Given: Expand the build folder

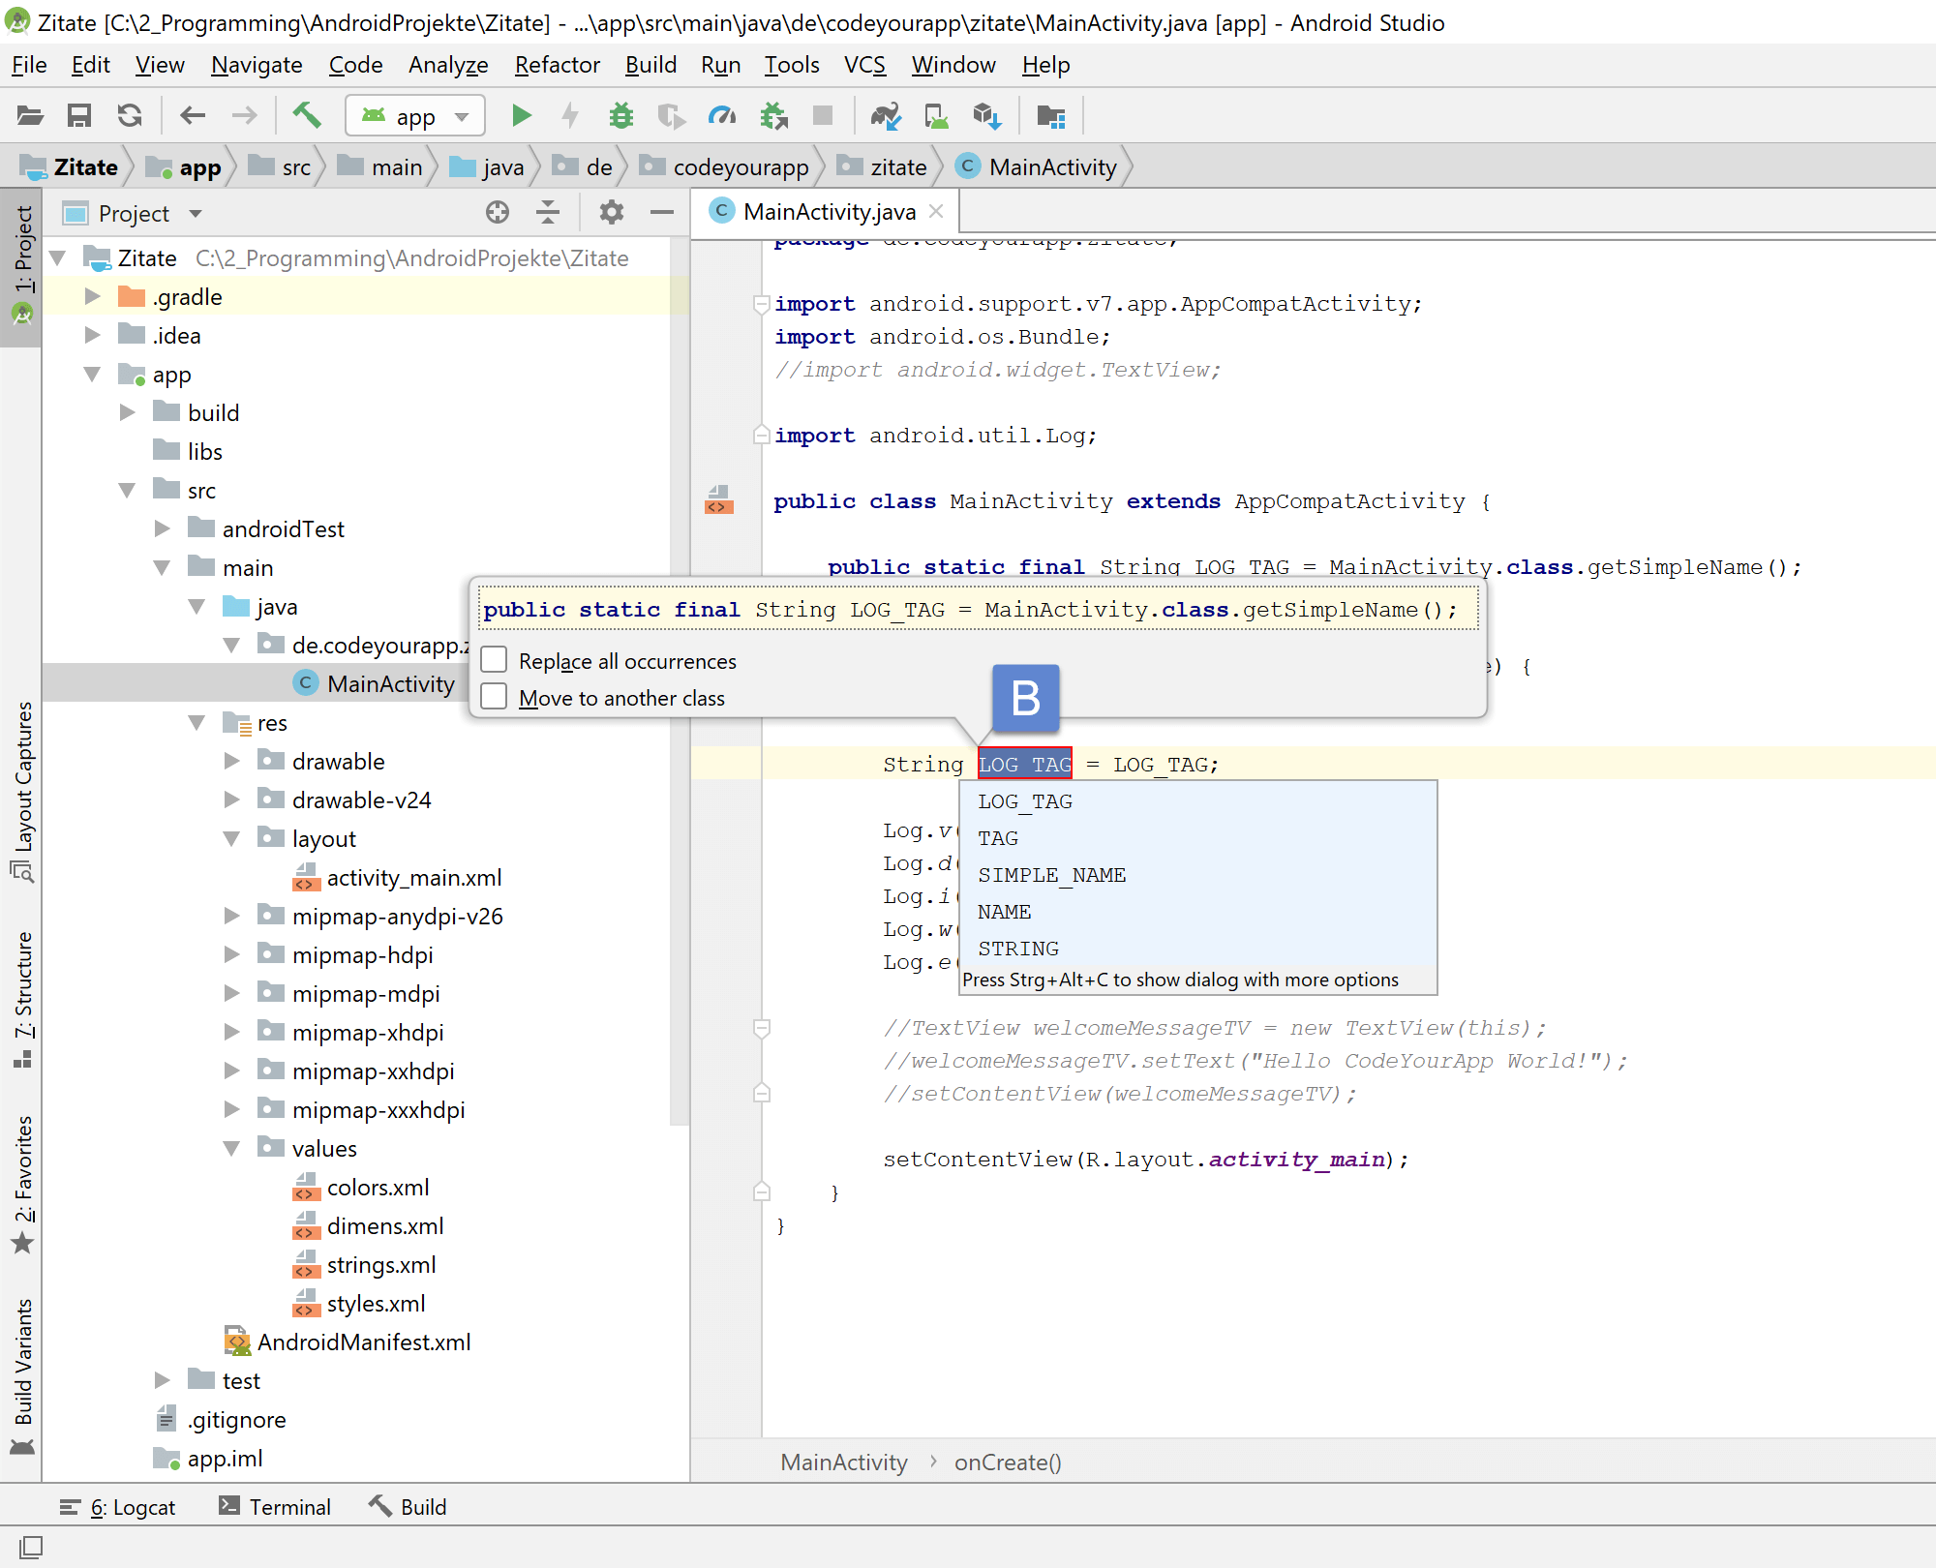Looking at the screenshot, I should (x=127, y=412).
